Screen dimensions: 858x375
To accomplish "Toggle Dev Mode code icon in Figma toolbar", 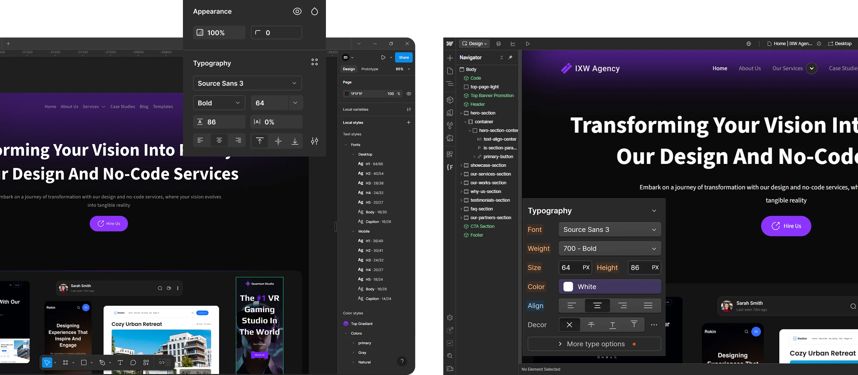I will 162,363.
